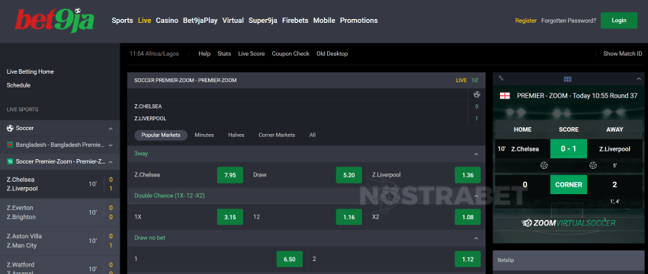Select the Popular Markets tab
Viewport: 648px width, 274px height.
coord(161,135)
